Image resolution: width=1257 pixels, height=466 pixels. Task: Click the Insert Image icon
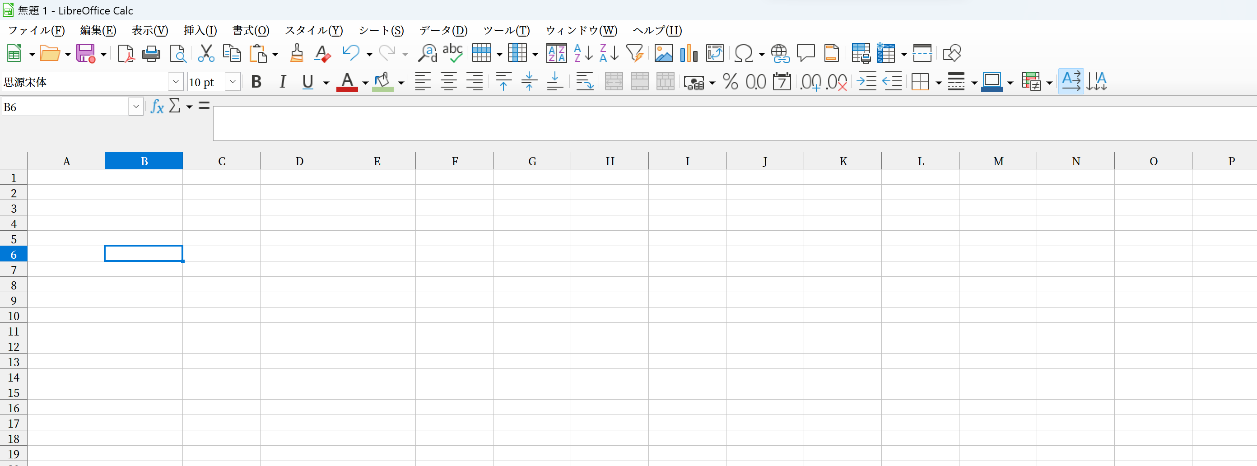tap(663, 53)
